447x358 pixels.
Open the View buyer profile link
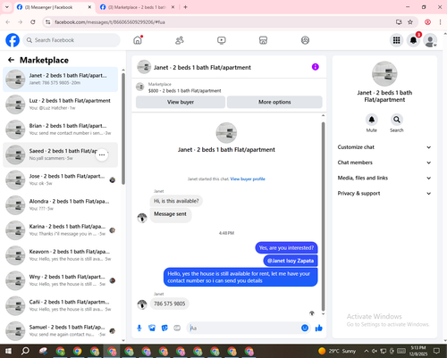coord(248,179)
